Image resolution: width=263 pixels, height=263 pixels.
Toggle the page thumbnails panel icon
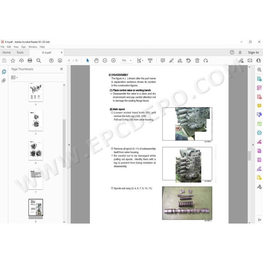(x=4, y=72)
